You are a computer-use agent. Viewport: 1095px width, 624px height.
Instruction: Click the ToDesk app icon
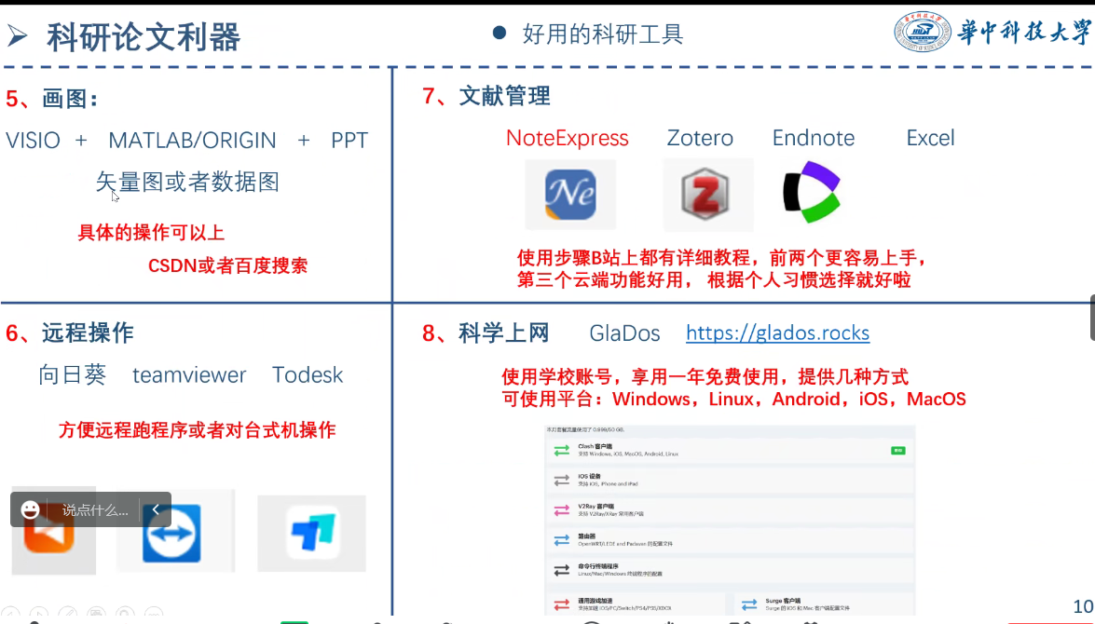(310, 534)
